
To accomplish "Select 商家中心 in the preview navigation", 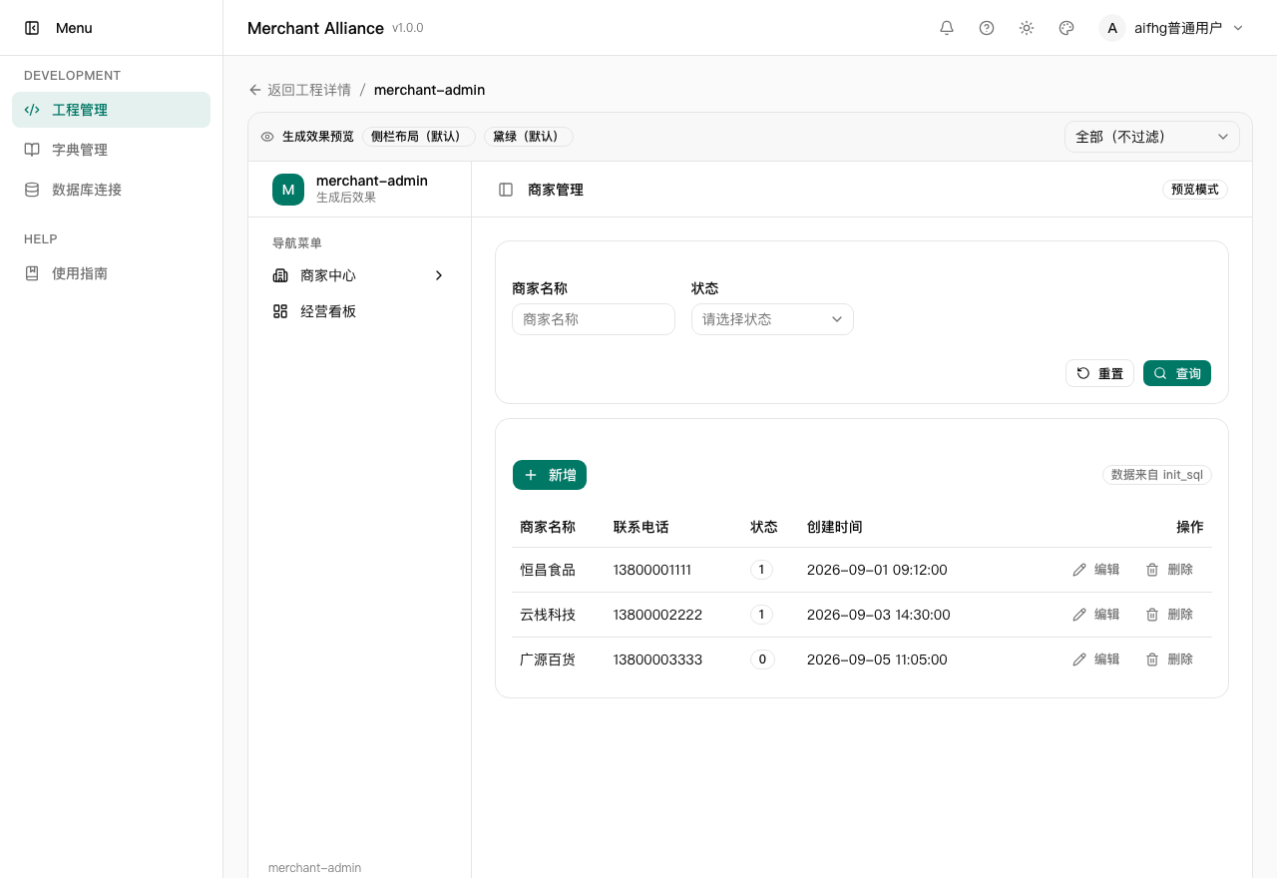I will point(359,275).
